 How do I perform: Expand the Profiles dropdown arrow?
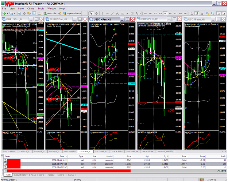click(14, 13)
